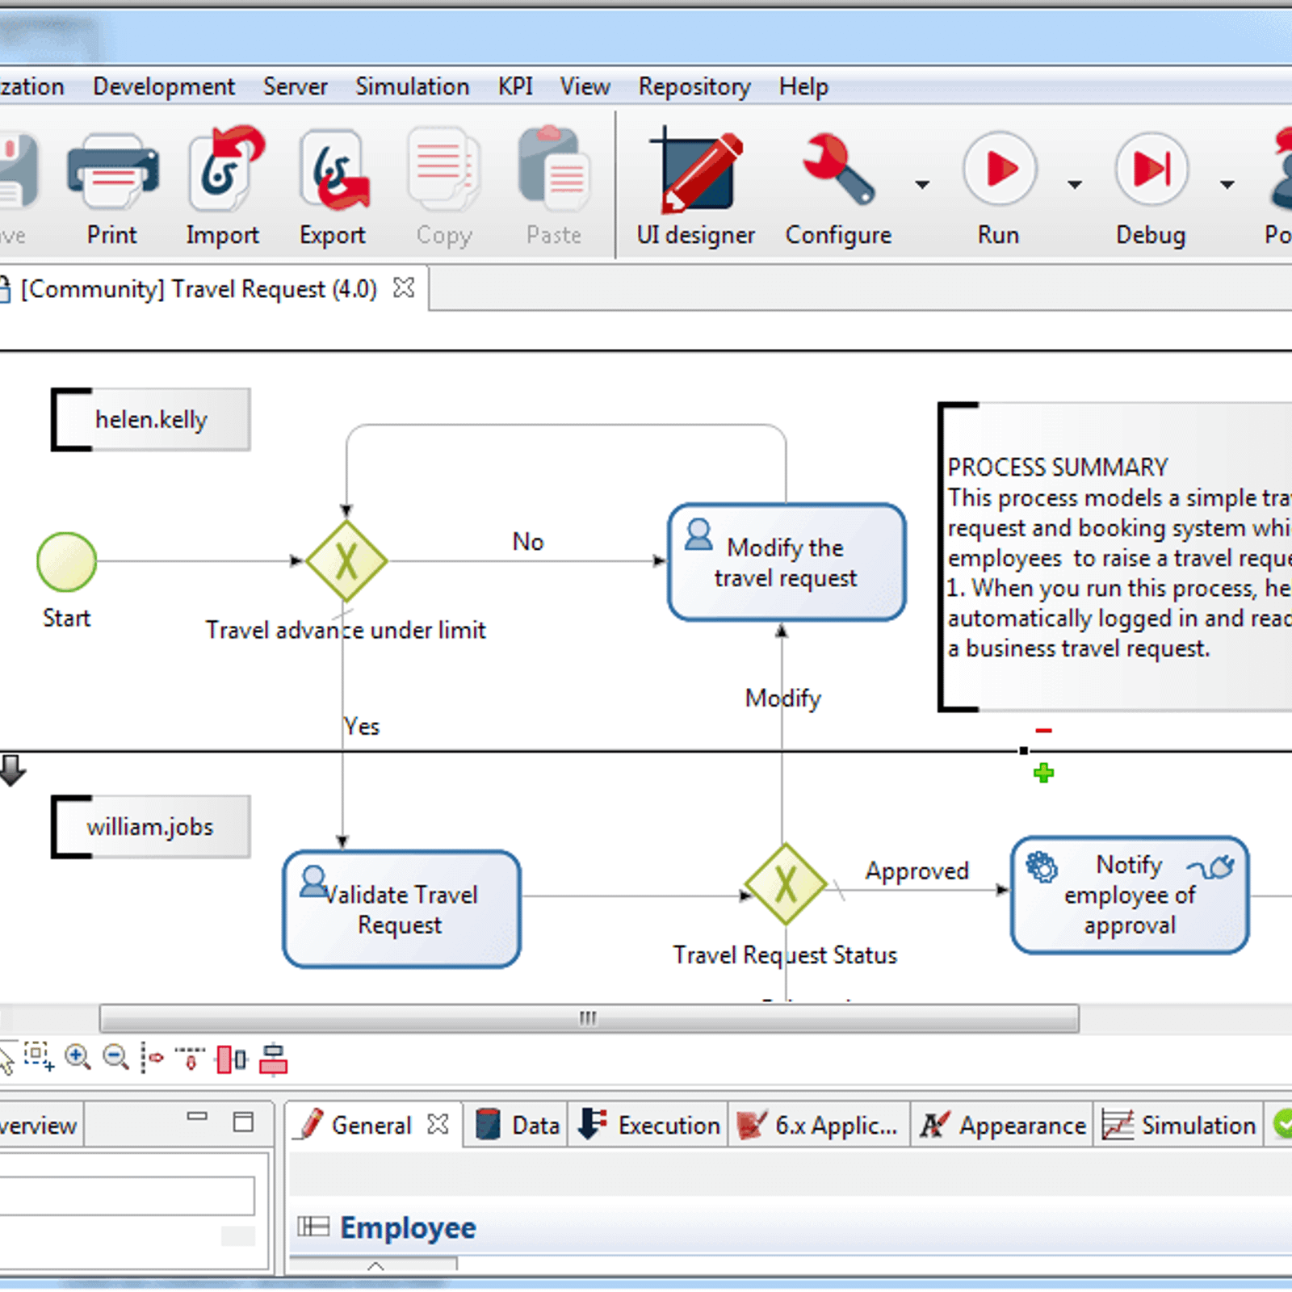Choose the marquee zoom tool
This screenshot has height=1292, width=1292.
pos(38,1056)
